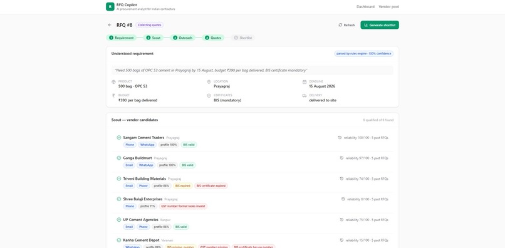Click the RFQ Copilot logo icon
The image size is (505, 248).
pyautogui.click(x=110, y=7)
